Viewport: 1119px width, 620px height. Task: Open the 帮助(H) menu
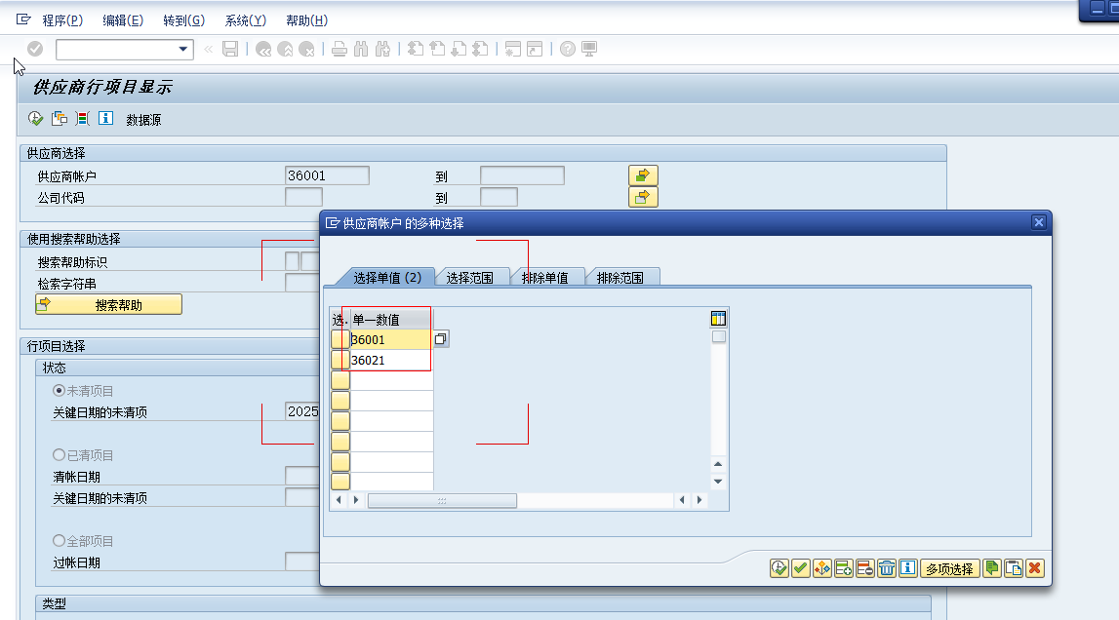click(x=307, y=20)
